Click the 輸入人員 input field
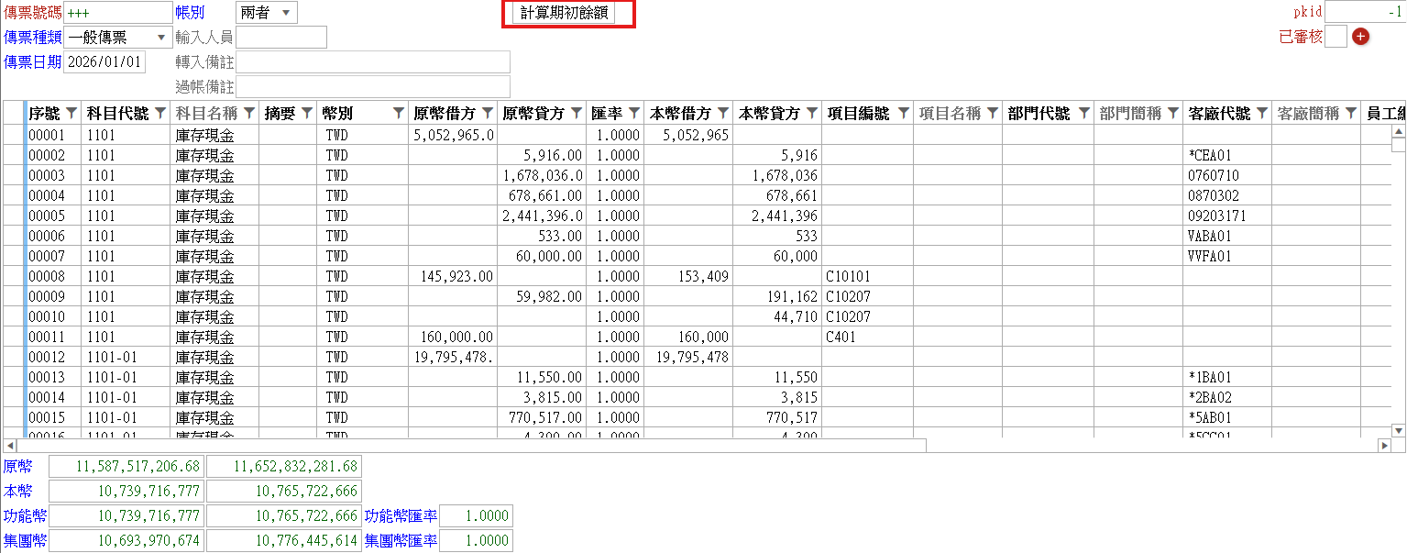1407x553 pixels. pyautogui.click(x=281, y=37)
